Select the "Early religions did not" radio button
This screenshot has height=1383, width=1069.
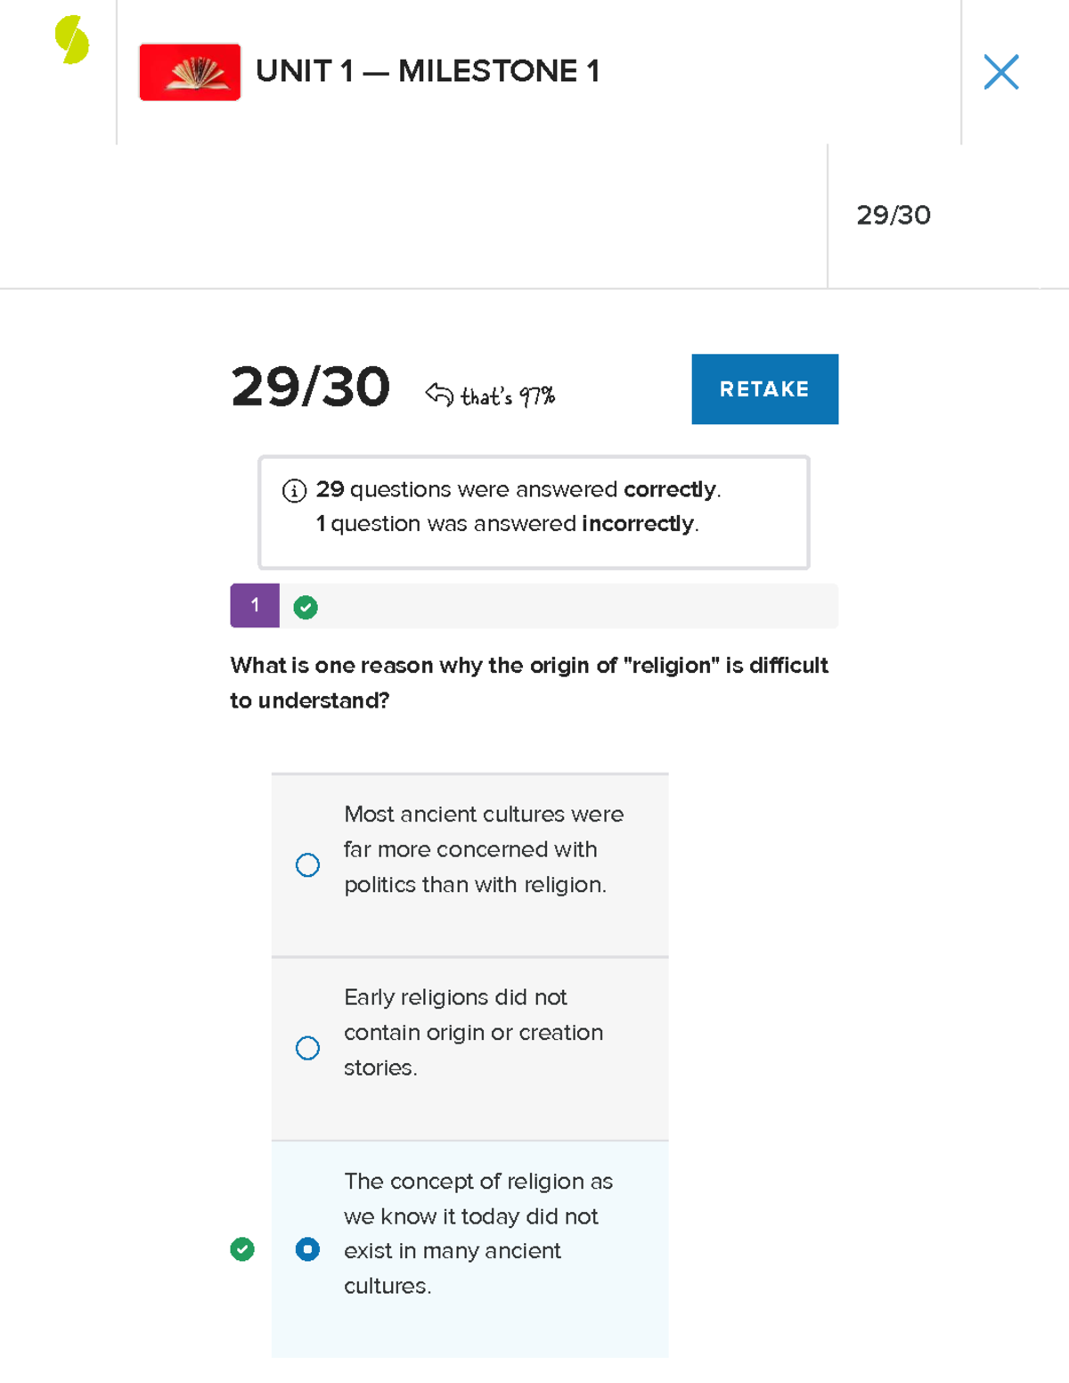pos(307,1048)
